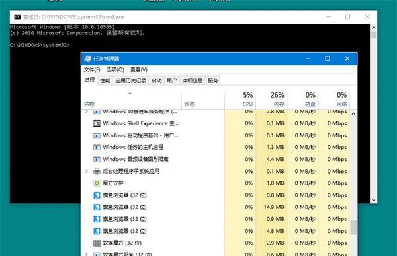Expand the 后台处理程序子系统应用 process group
Screen dimensions: 397x256
coord(87,171)
